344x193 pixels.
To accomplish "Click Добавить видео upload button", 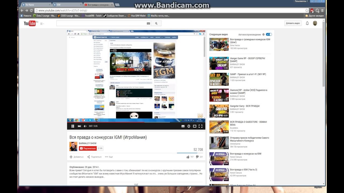I will coord(293,23).
